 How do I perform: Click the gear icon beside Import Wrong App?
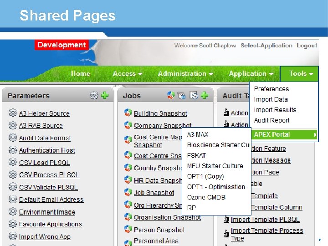pyautogui.click(x=13, y=236)
